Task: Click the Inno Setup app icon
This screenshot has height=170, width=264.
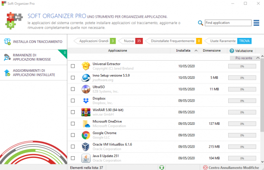Action: [86, 77]
